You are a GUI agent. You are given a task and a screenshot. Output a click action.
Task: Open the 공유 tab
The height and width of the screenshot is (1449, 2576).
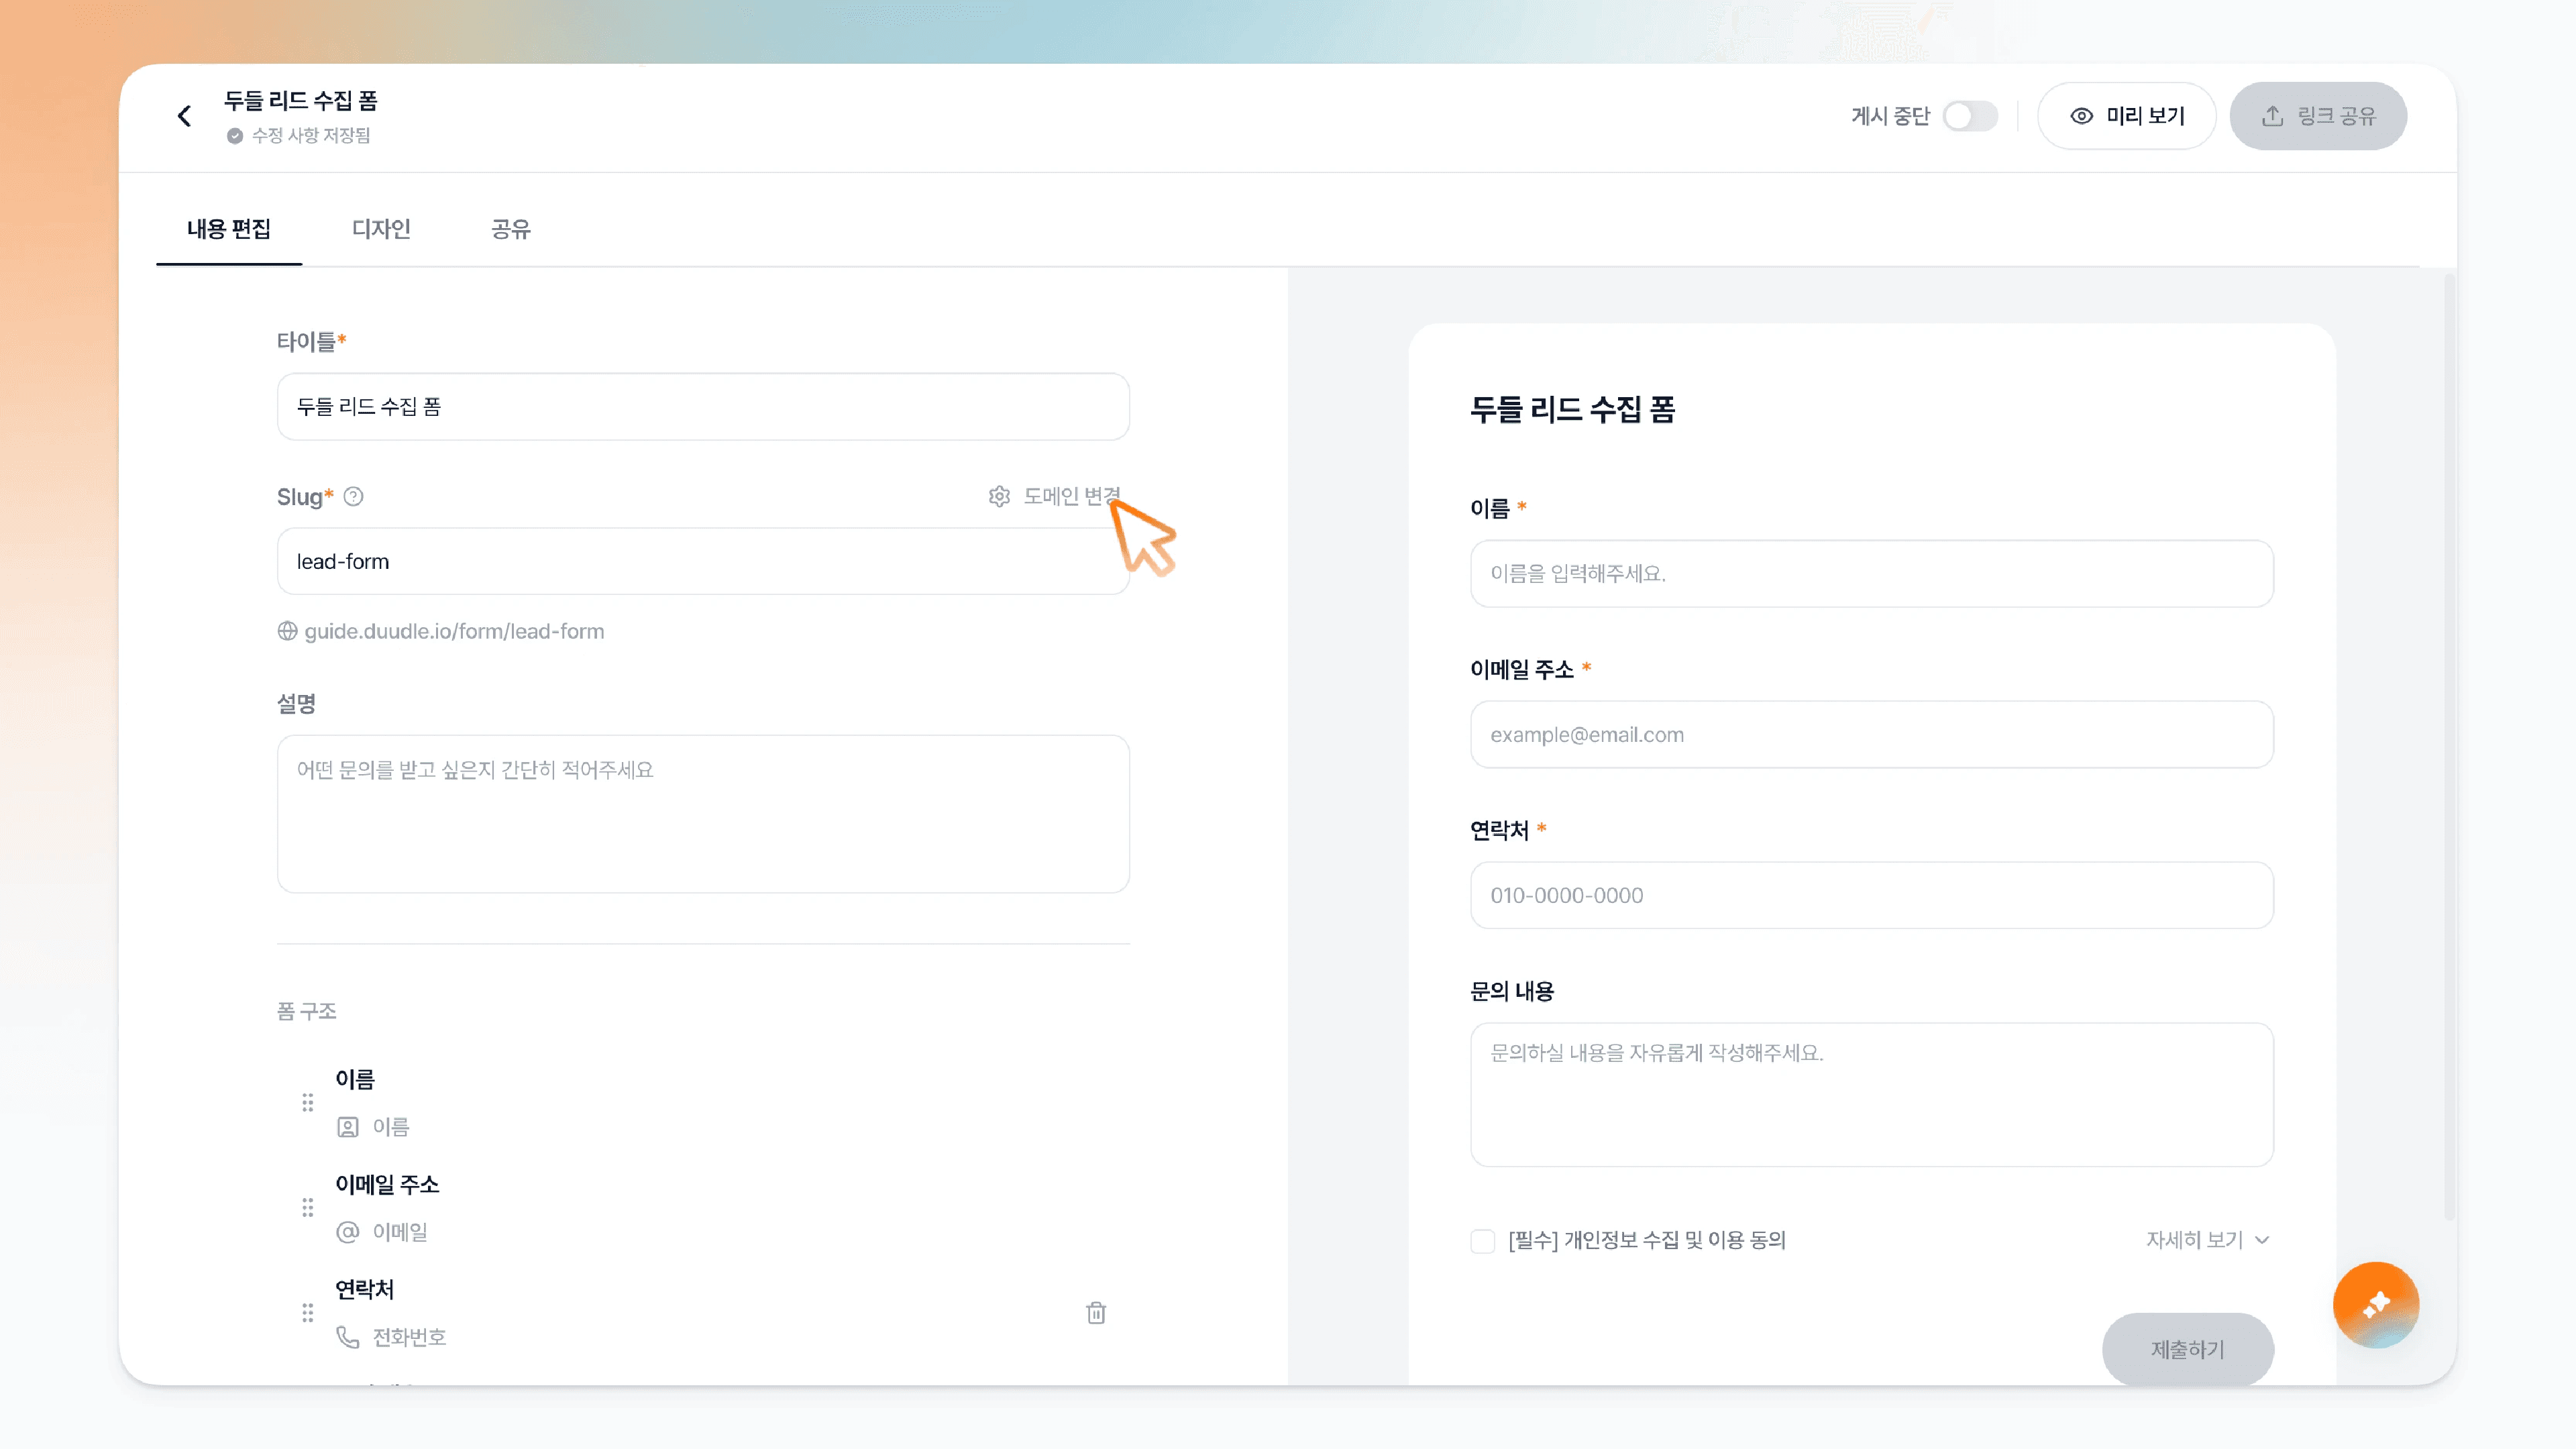tap(511, 229)
